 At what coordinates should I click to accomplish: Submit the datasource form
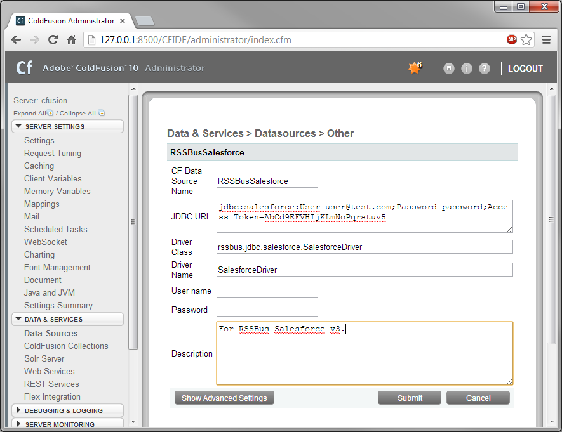pyautogui.click(x=410, y=398)
